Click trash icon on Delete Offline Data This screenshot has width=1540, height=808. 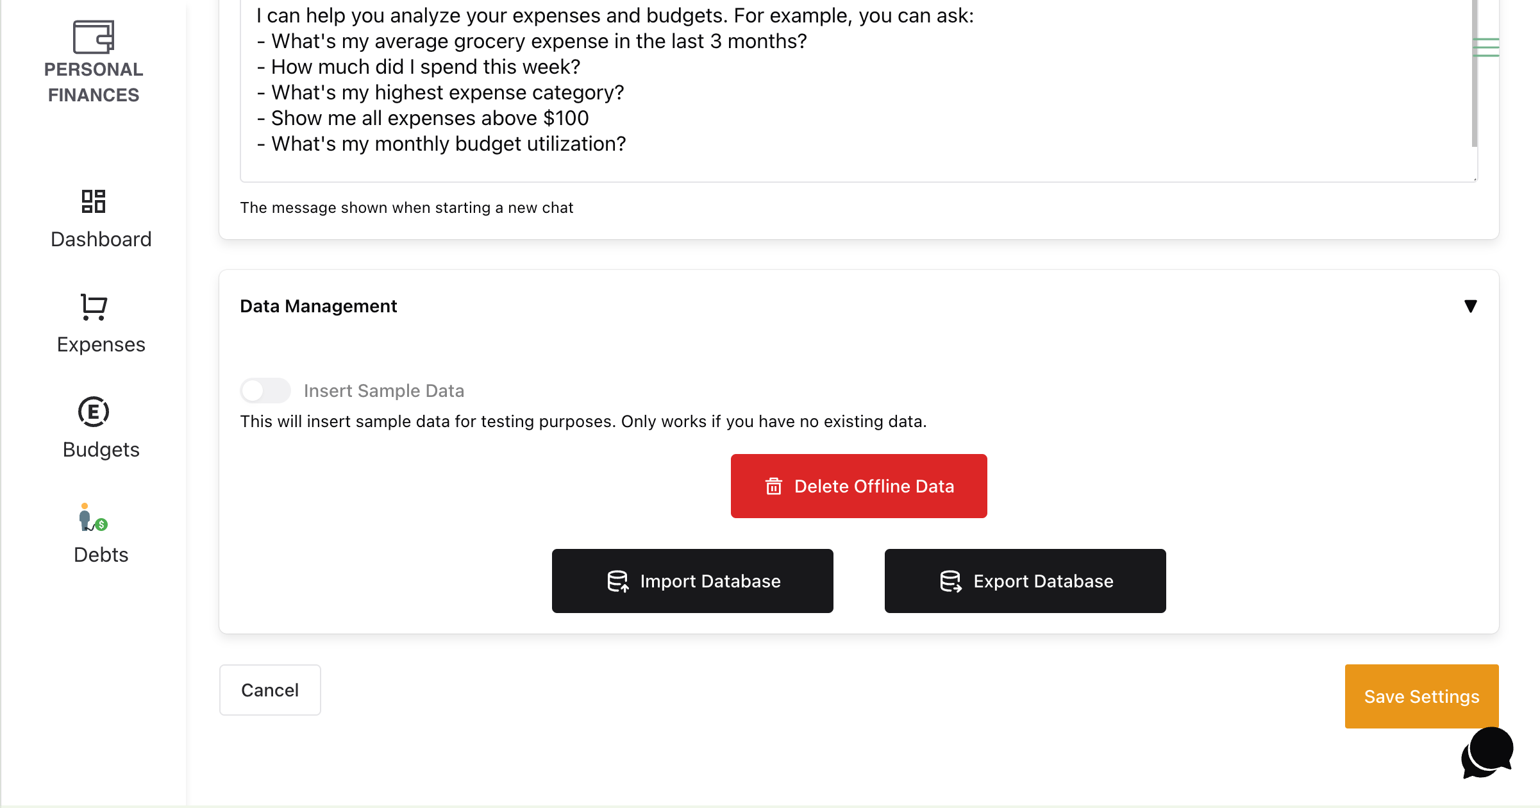774,487
